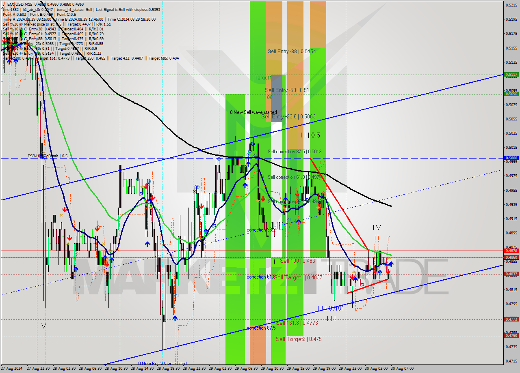Click the red 0.4750 price tag
Screen dimensions: 520x373
click(x=511, y=336)
